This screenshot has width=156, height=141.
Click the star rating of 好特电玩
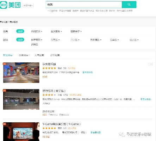tap(49, 95)
